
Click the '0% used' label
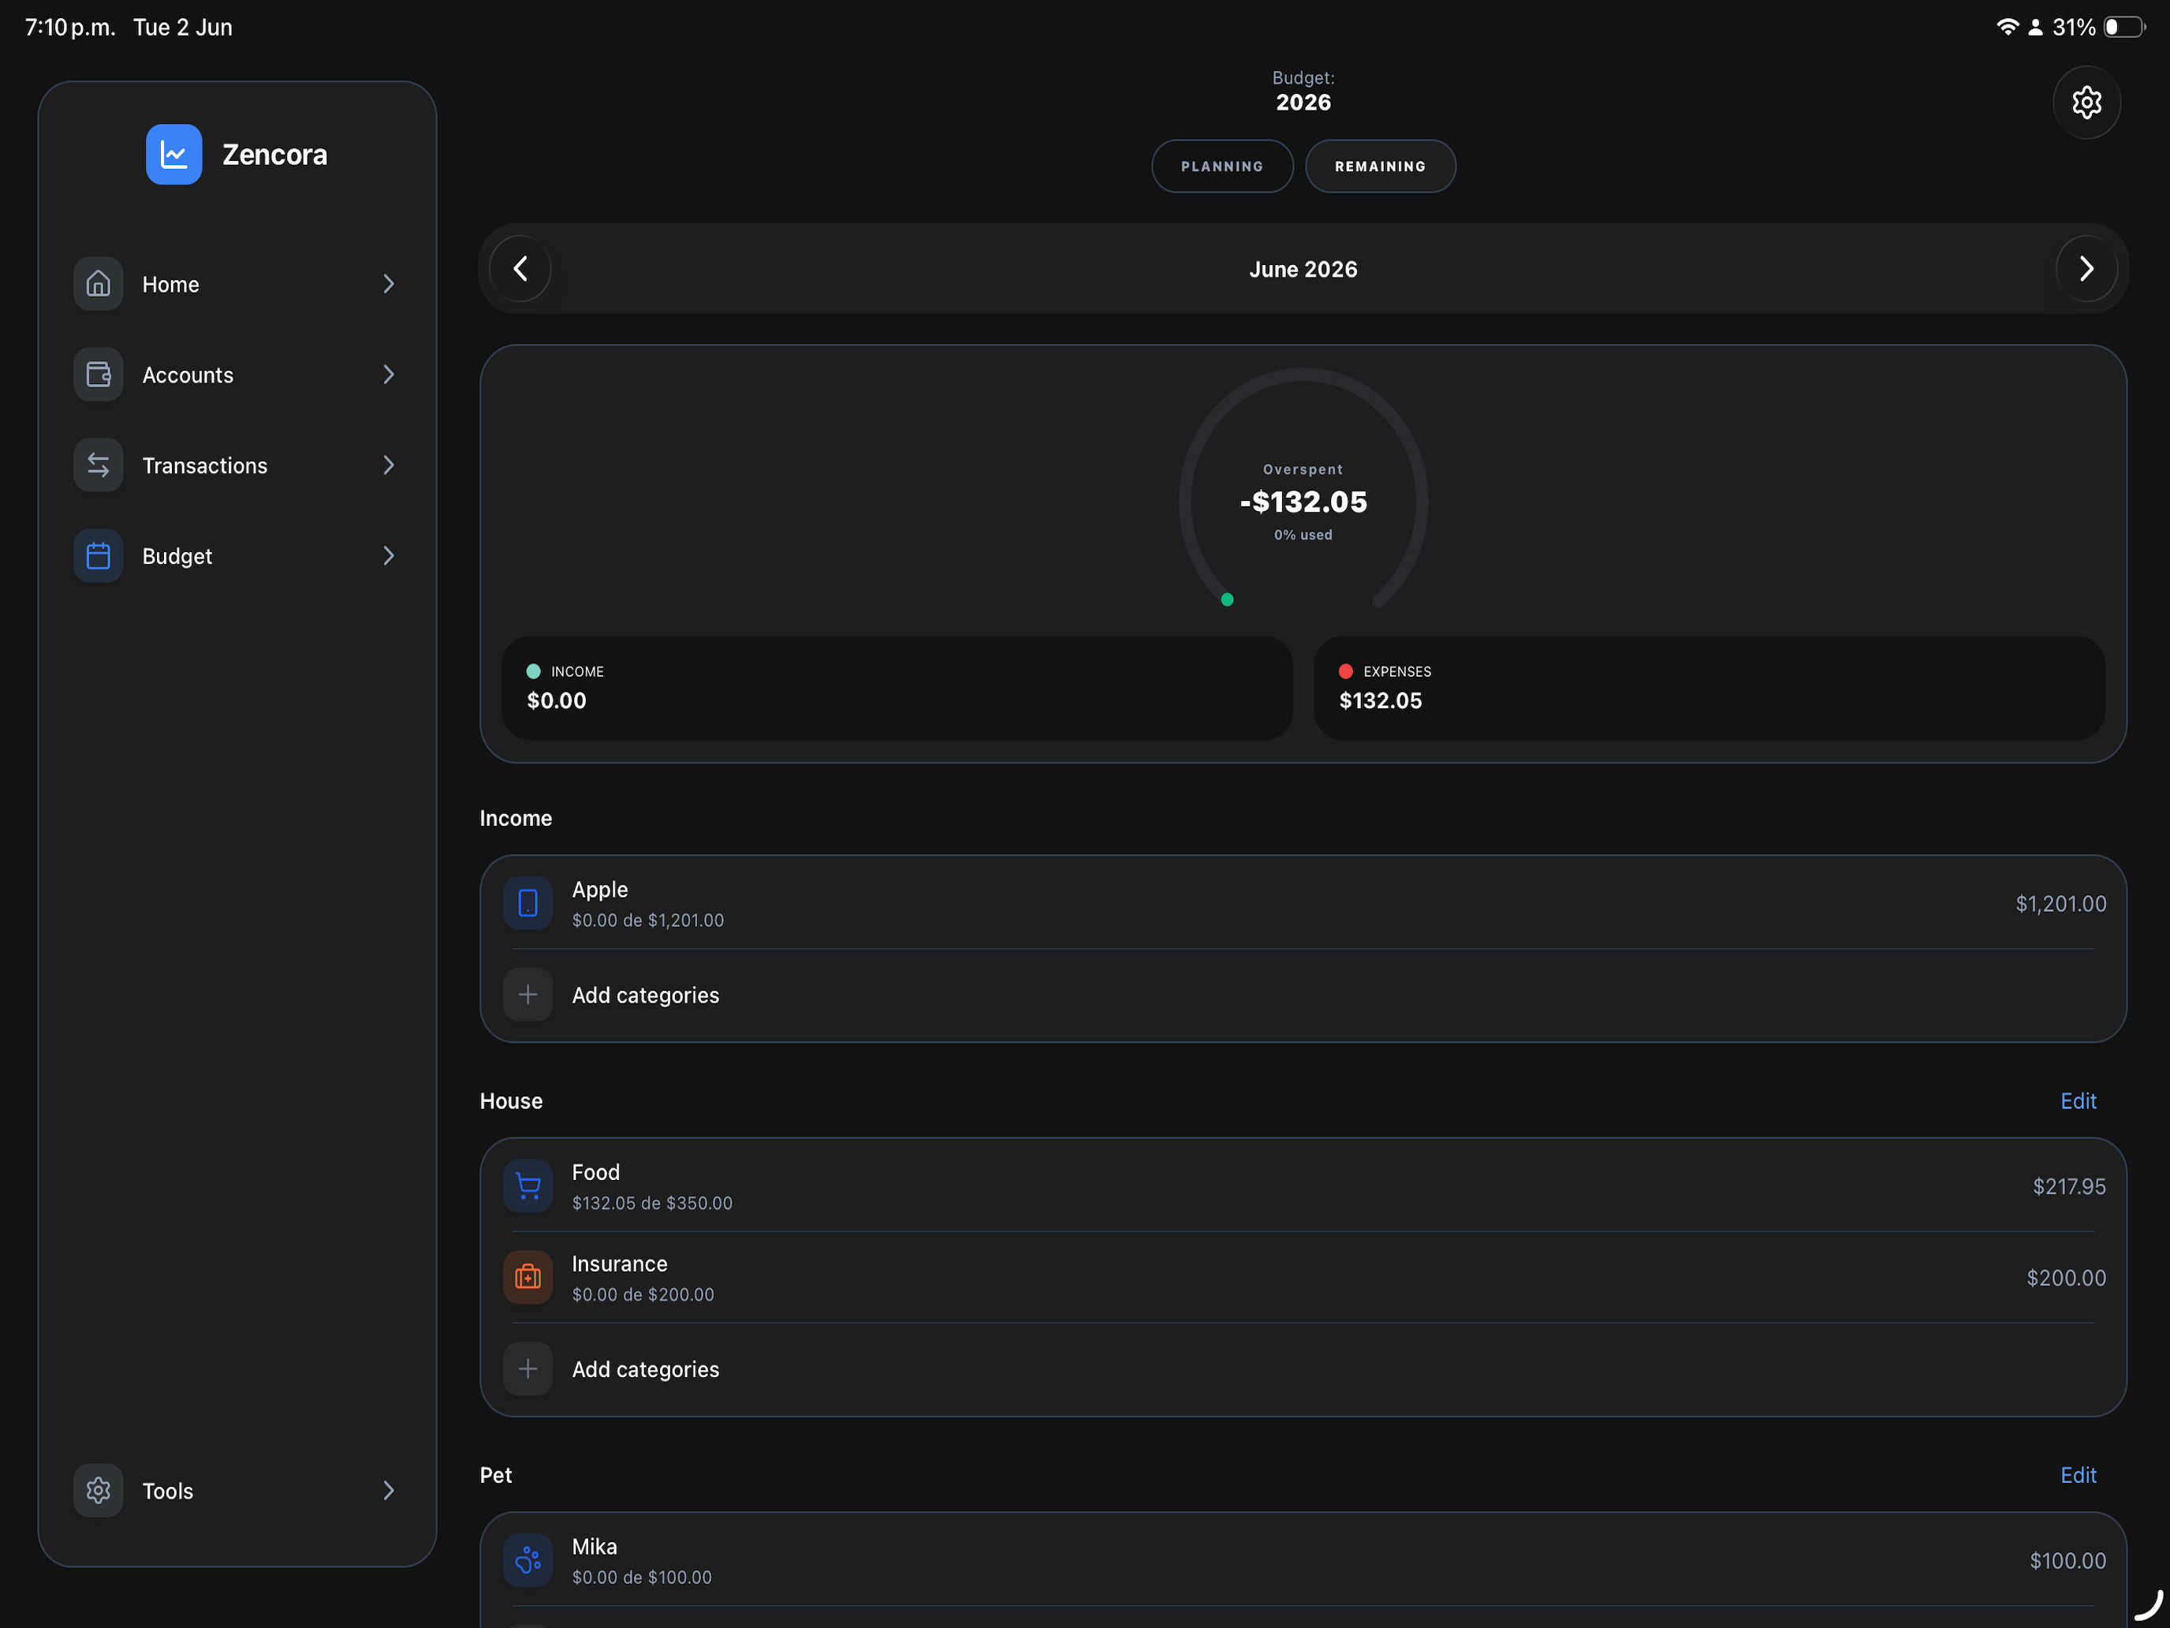click(x=1303, y=535)
